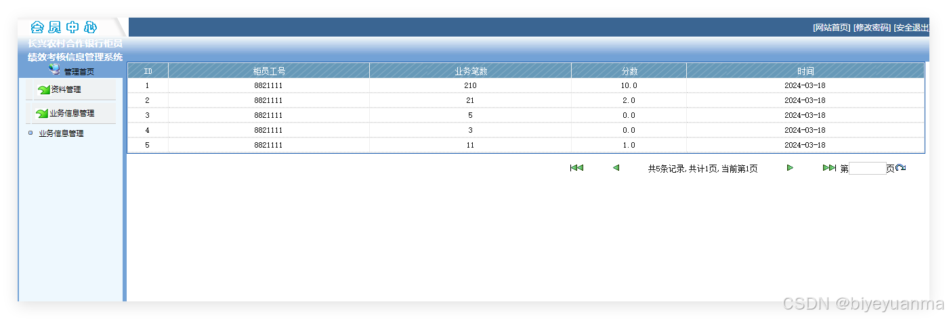
Task: Click the score cell 2.0
Action: [x=629, y=101]
